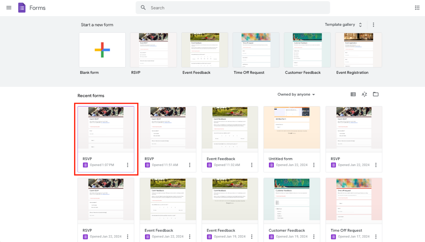Open the Customer Feedback template thumbnail
425x242 pixels.
pos(307,50)
